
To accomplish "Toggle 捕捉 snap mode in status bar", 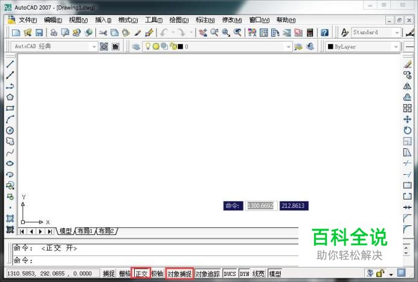I will coord(109,274).
